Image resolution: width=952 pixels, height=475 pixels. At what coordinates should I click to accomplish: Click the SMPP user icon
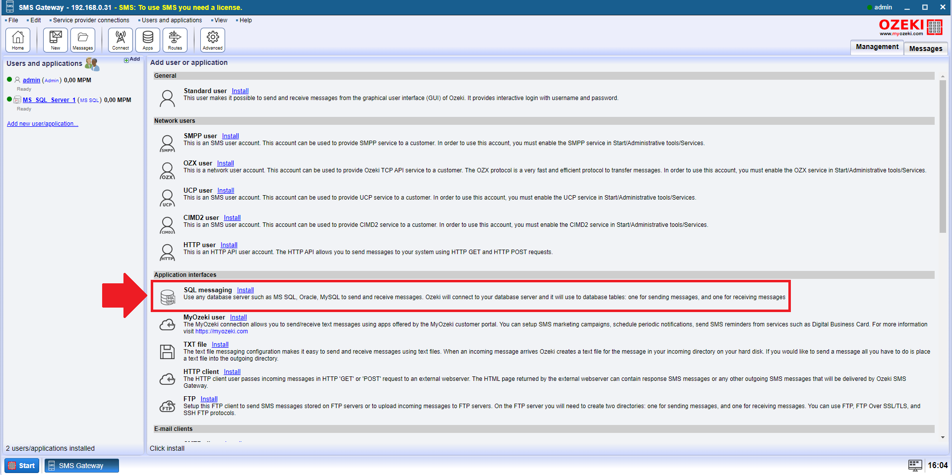(168, 144)
